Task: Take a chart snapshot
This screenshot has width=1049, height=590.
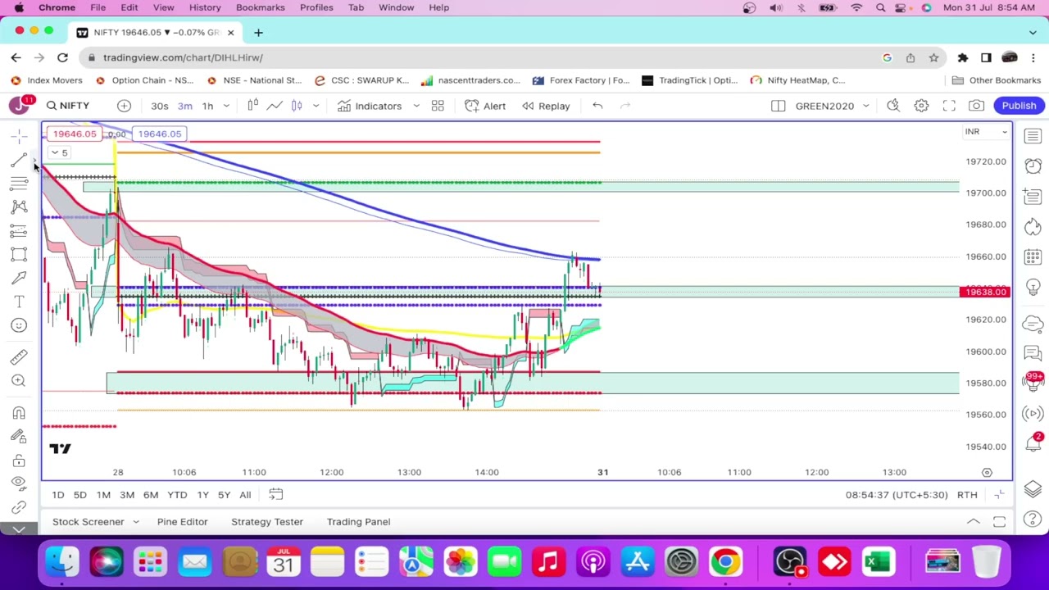Action: click(976, 106)
